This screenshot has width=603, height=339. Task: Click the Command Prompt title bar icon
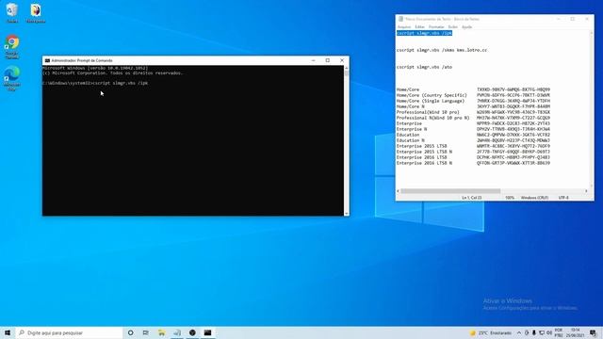[x=47, y=60]
